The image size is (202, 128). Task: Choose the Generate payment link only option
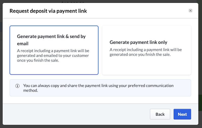146,50
